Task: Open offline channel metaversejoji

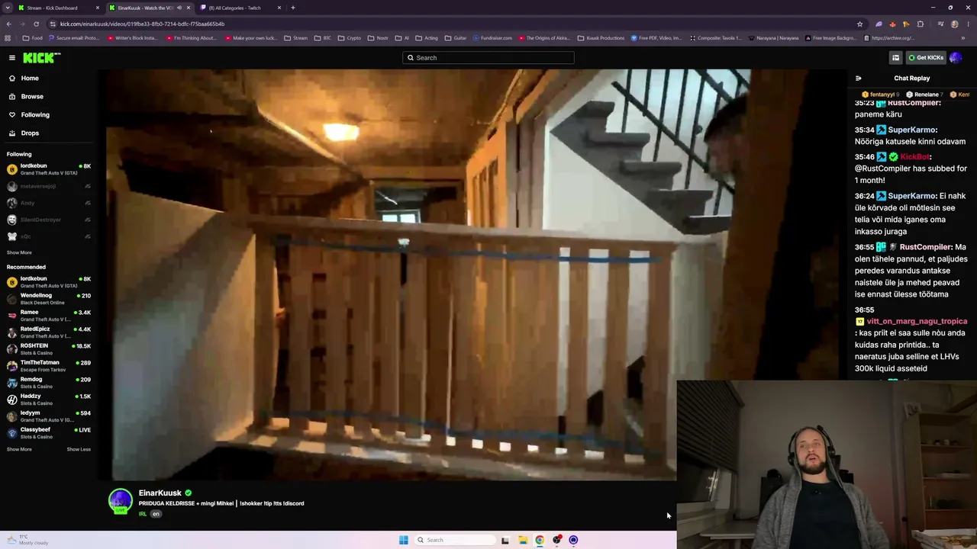Action: [x=48, y=186]
